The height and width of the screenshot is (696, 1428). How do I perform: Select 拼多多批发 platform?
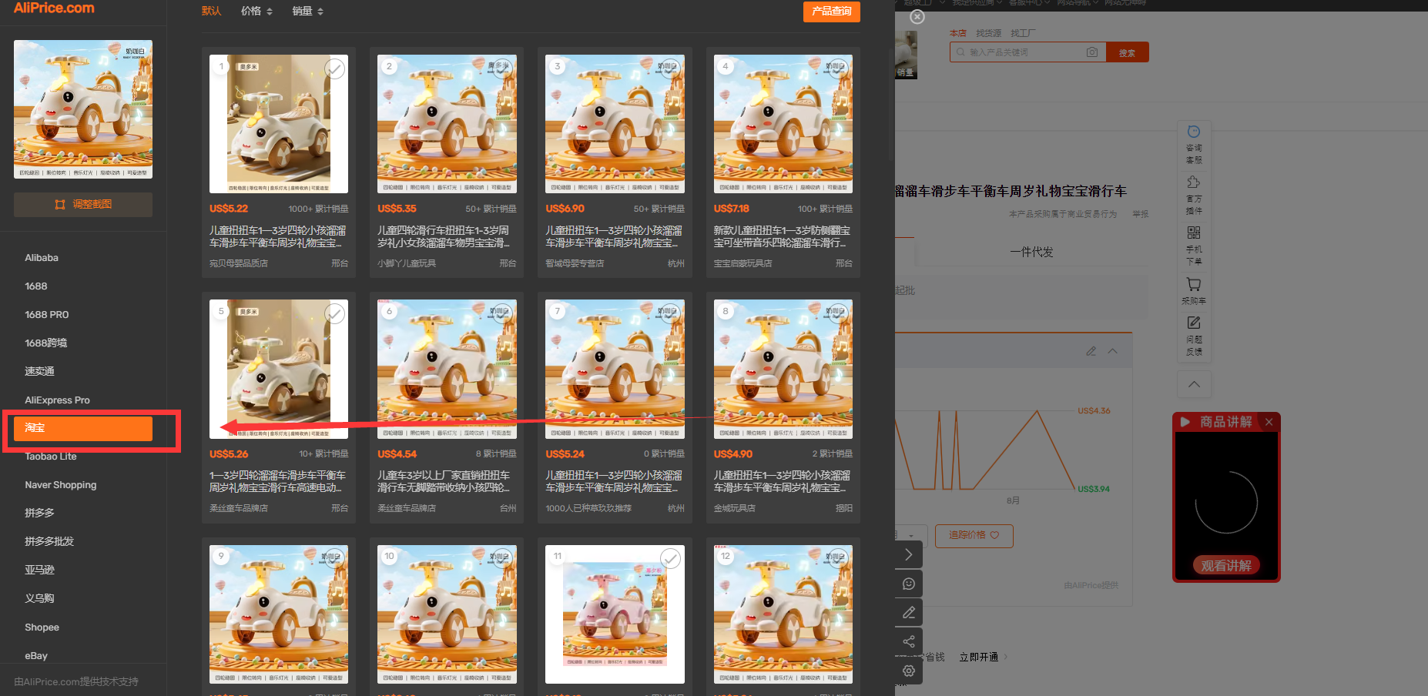click(x=49, y=542)
